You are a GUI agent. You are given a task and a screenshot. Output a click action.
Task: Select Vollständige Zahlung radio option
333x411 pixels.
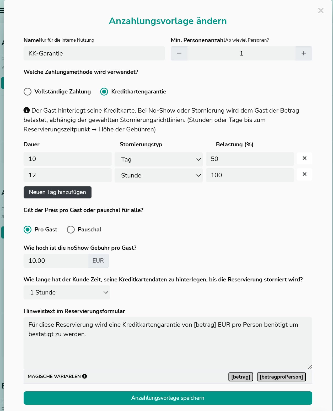[28, 92]
